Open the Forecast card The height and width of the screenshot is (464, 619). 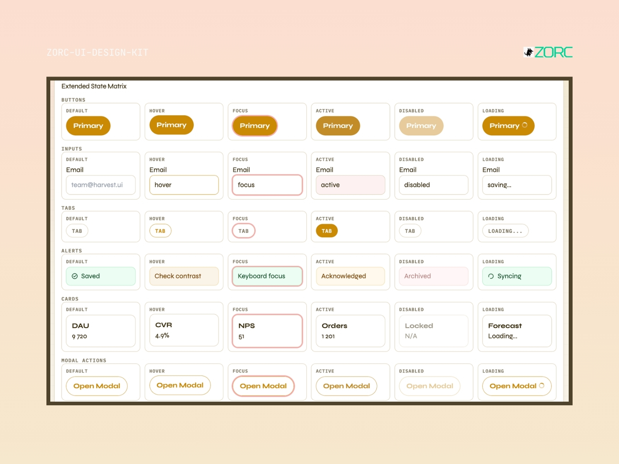pyautogui.click(x=517, y=331)
